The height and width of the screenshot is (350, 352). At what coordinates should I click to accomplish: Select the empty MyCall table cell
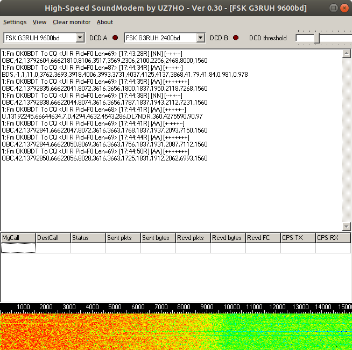[18, 248]
